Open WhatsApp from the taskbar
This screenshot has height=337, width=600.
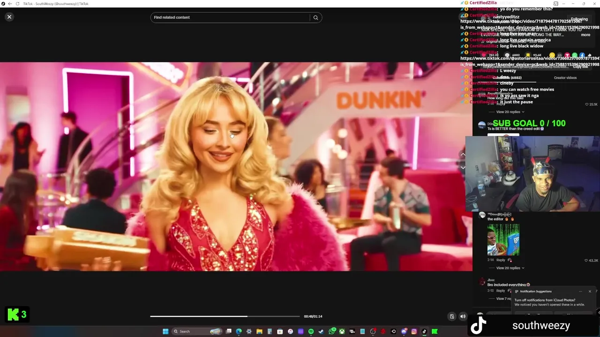click(x=332, y=331)
